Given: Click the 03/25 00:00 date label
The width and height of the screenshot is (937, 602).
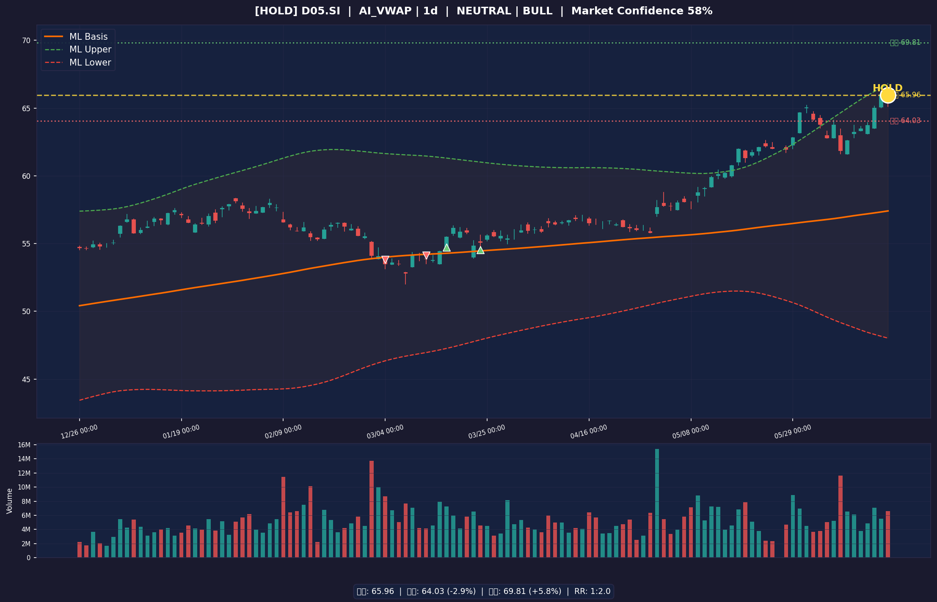Looking at the screenshot, I should [x=487, y=432].
